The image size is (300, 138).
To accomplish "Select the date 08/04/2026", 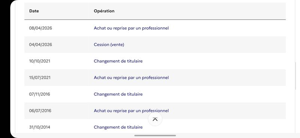I will coord(40,28).
